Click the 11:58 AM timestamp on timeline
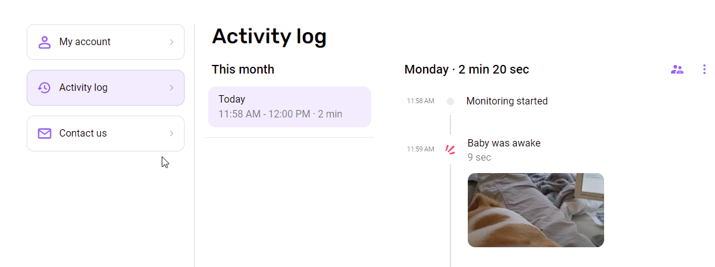Image resolution: width=715 pixels, height=267 pixels. (x=421, y=101)
